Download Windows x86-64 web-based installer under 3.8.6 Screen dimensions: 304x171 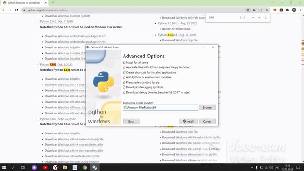[81, 151]
